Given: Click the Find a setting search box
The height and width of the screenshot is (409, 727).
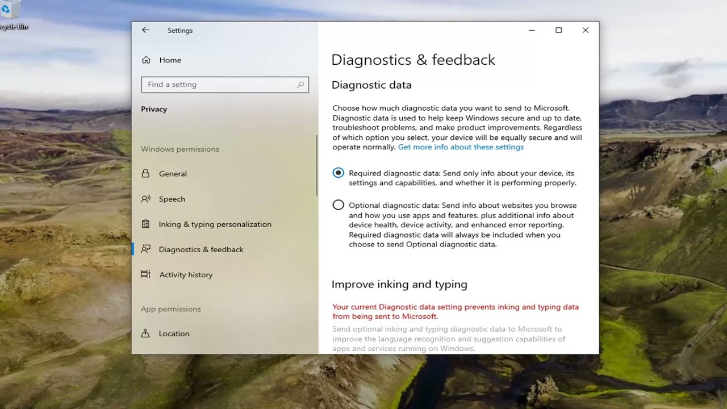Looking at the screenshot, I should tap(225, 85).
